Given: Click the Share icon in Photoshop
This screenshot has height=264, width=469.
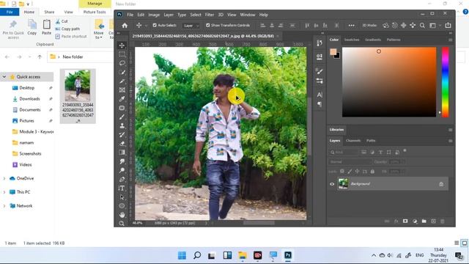Looking at the screenshot, I should pos(448,25).
